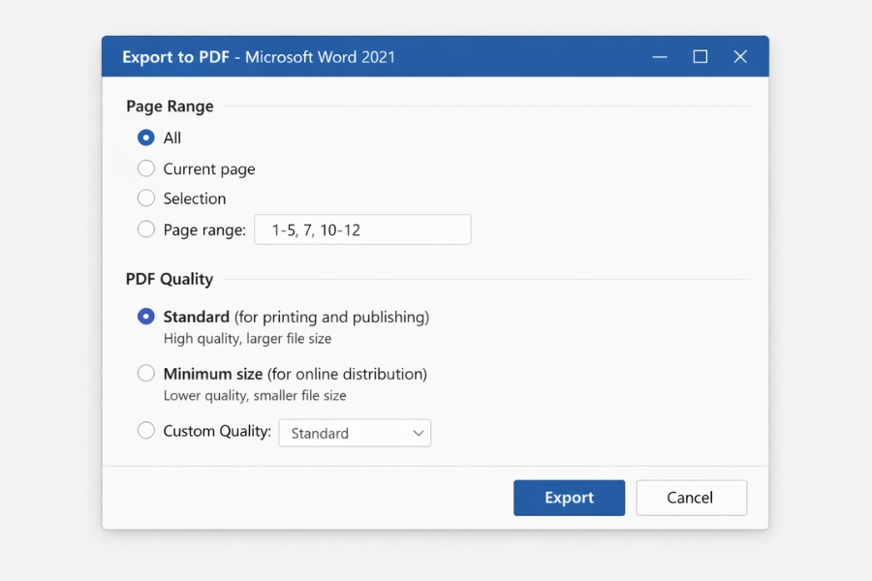Click the PDF Quality section heading
872x581 pixels.
[170, 279]
